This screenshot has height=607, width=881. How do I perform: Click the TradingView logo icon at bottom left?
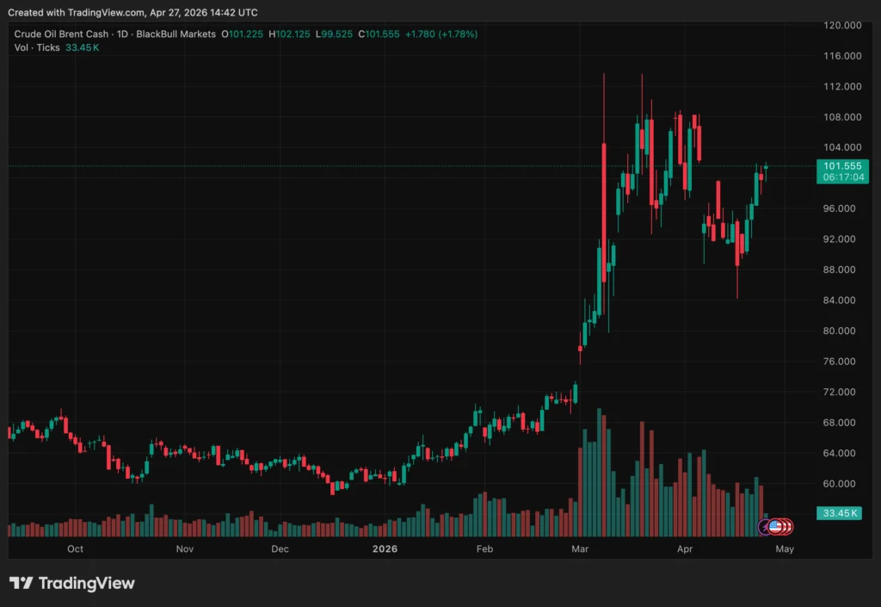pyautogui.click(x=22, y=583)
